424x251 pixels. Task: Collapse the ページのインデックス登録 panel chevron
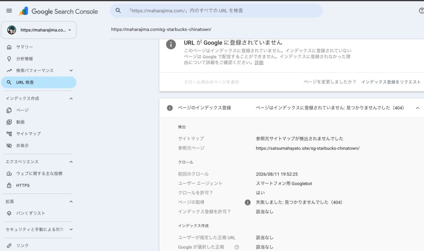pos(418,108)
